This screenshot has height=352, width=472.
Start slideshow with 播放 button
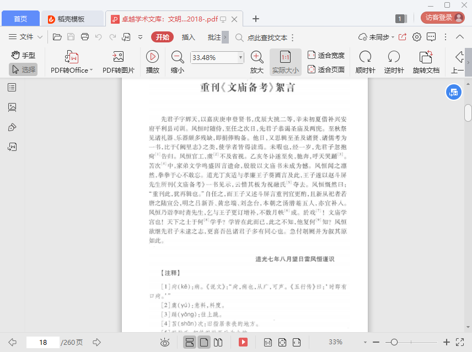153,62
